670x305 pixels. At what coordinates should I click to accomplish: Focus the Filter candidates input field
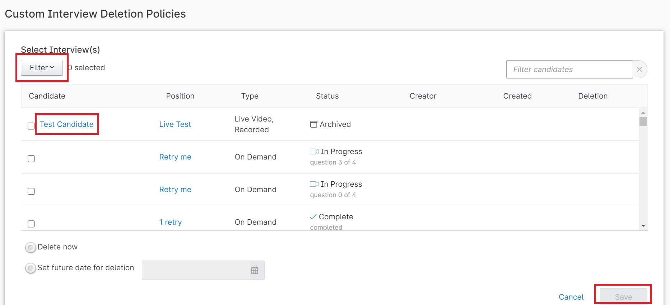[569, 70]
